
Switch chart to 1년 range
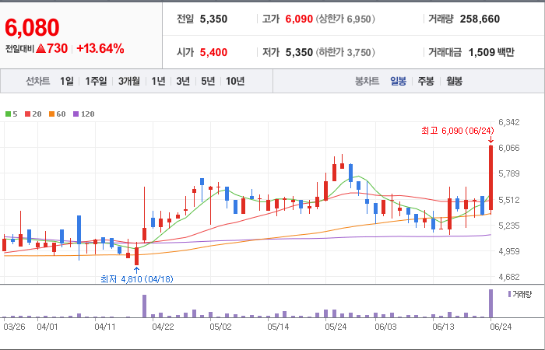coord(158,81)
